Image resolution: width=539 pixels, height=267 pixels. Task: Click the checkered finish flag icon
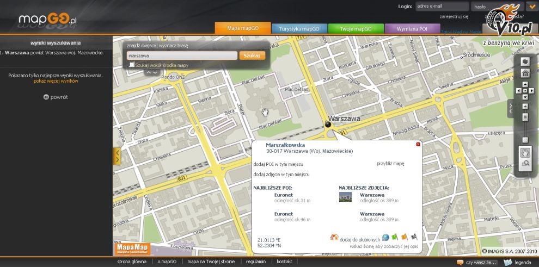[414, 237]
